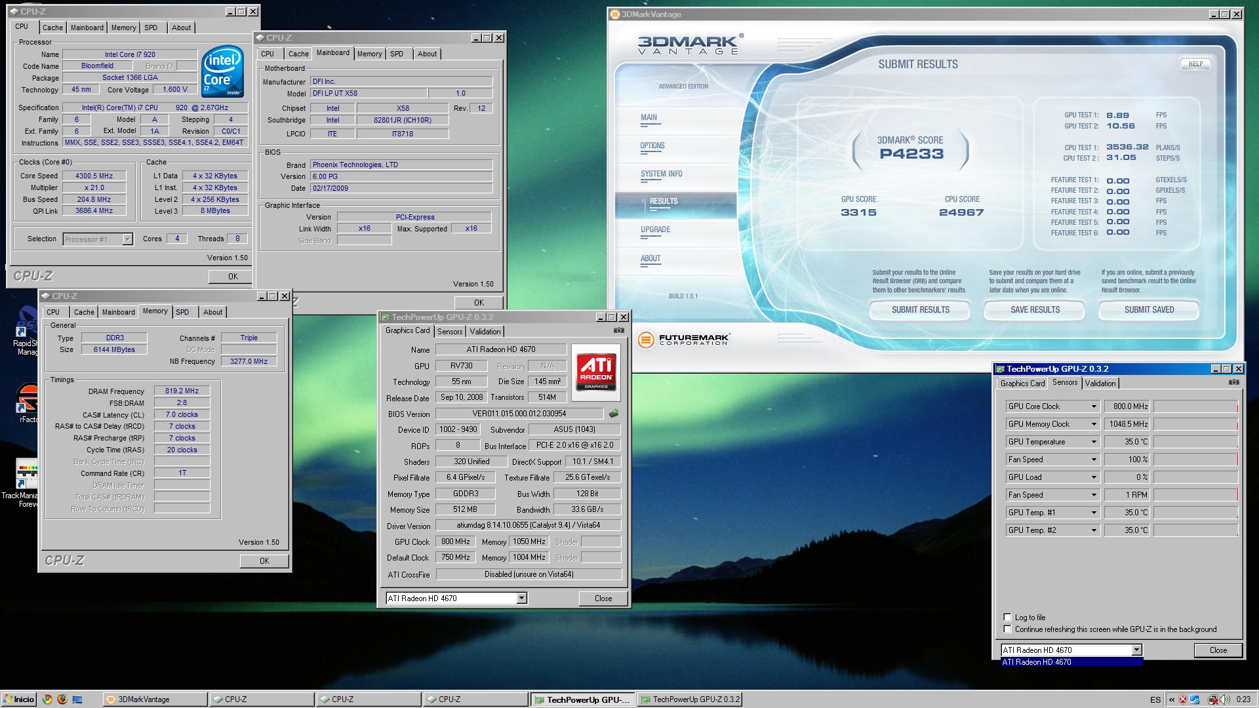Image resolution: width=1259 pixels, height=708 pixels.
Task: Open Fan Speed percent sensor dropdown
Action: click(1094, 460)
